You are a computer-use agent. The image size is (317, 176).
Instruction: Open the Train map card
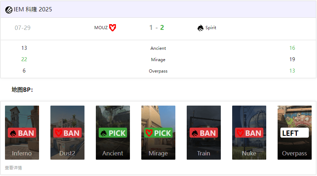click(204, 133)
